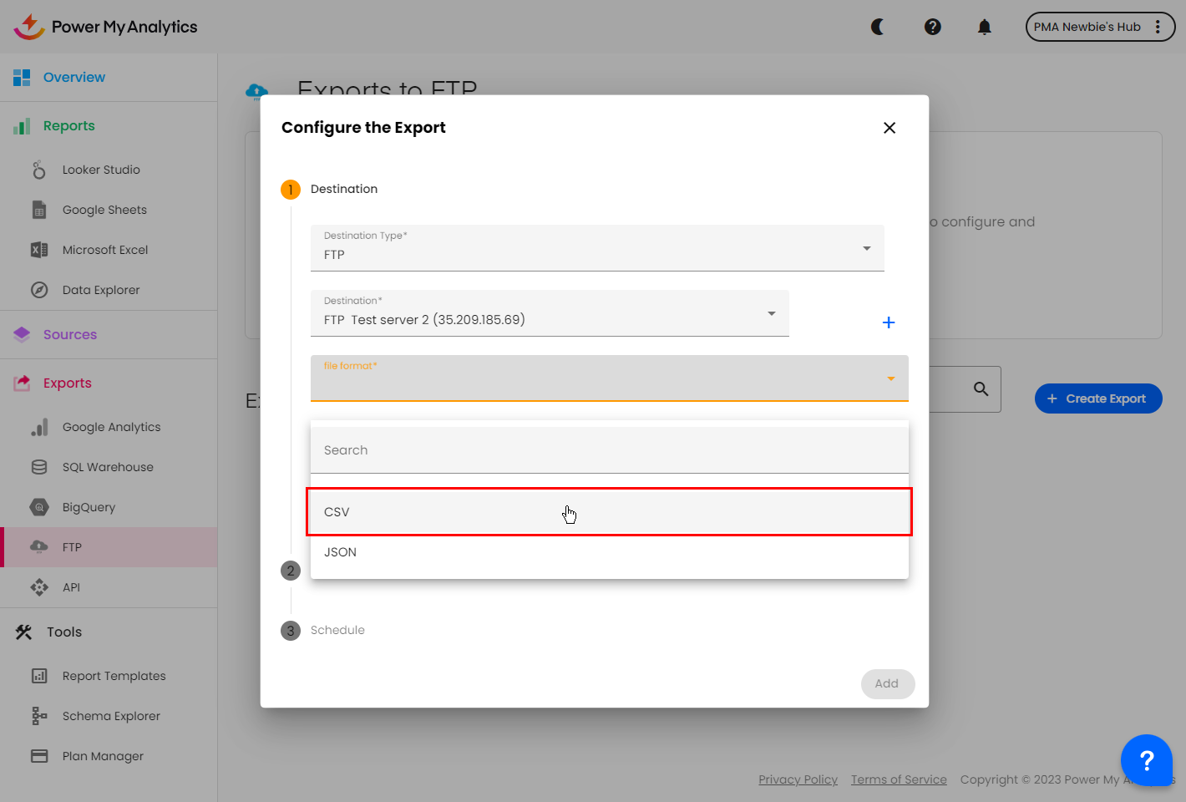Close the Configure the Export dialog

click(x=889, y=128)
